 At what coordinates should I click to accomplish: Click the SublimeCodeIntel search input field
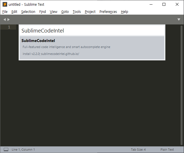click(92, 30)
